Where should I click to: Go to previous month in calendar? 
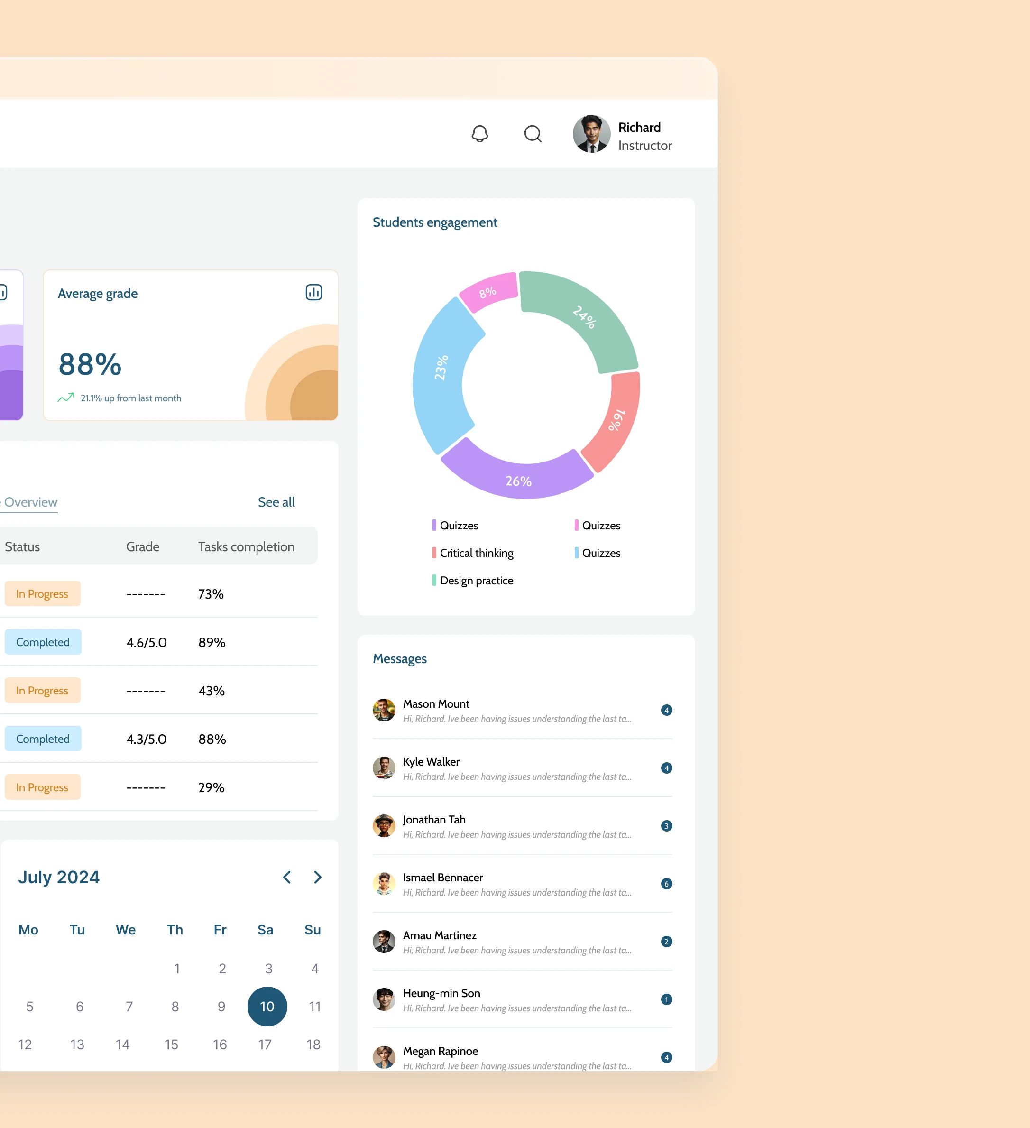pos(287,877)
